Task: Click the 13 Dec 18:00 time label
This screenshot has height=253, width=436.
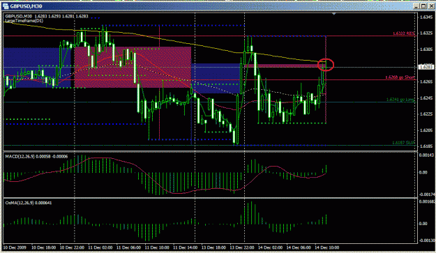Action: [x=213, y=247]
